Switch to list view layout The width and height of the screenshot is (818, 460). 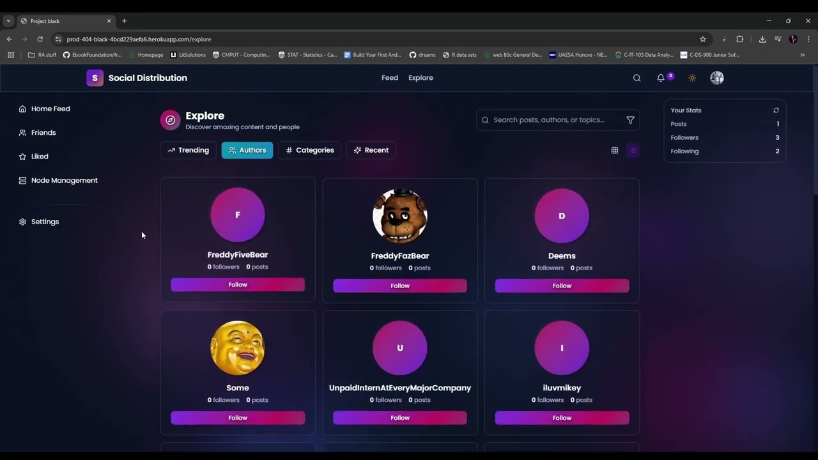[x=633, y=150]
